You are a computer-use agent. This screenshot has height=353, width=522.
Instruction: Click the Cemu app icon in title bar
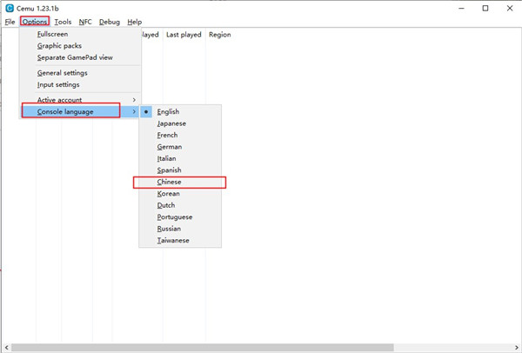tap(9, 8)
